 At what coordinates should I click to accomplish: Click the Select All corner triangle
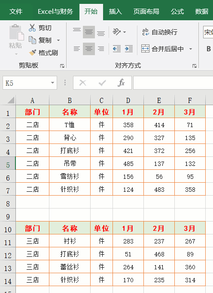(11, 100)
